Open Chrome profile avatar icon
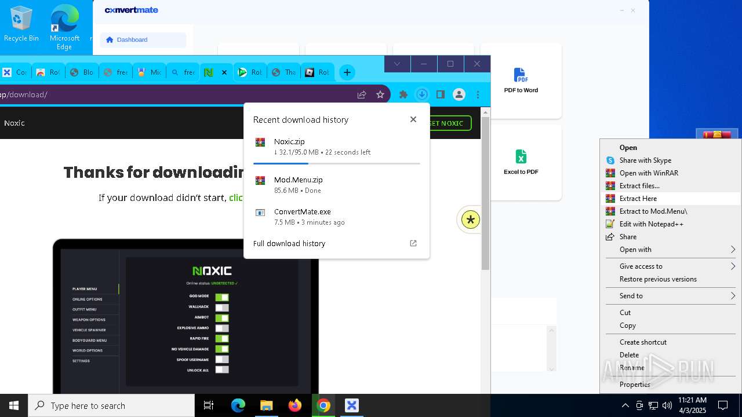The width and height of the screenshot is (742, 417). (x=459, y=94)
